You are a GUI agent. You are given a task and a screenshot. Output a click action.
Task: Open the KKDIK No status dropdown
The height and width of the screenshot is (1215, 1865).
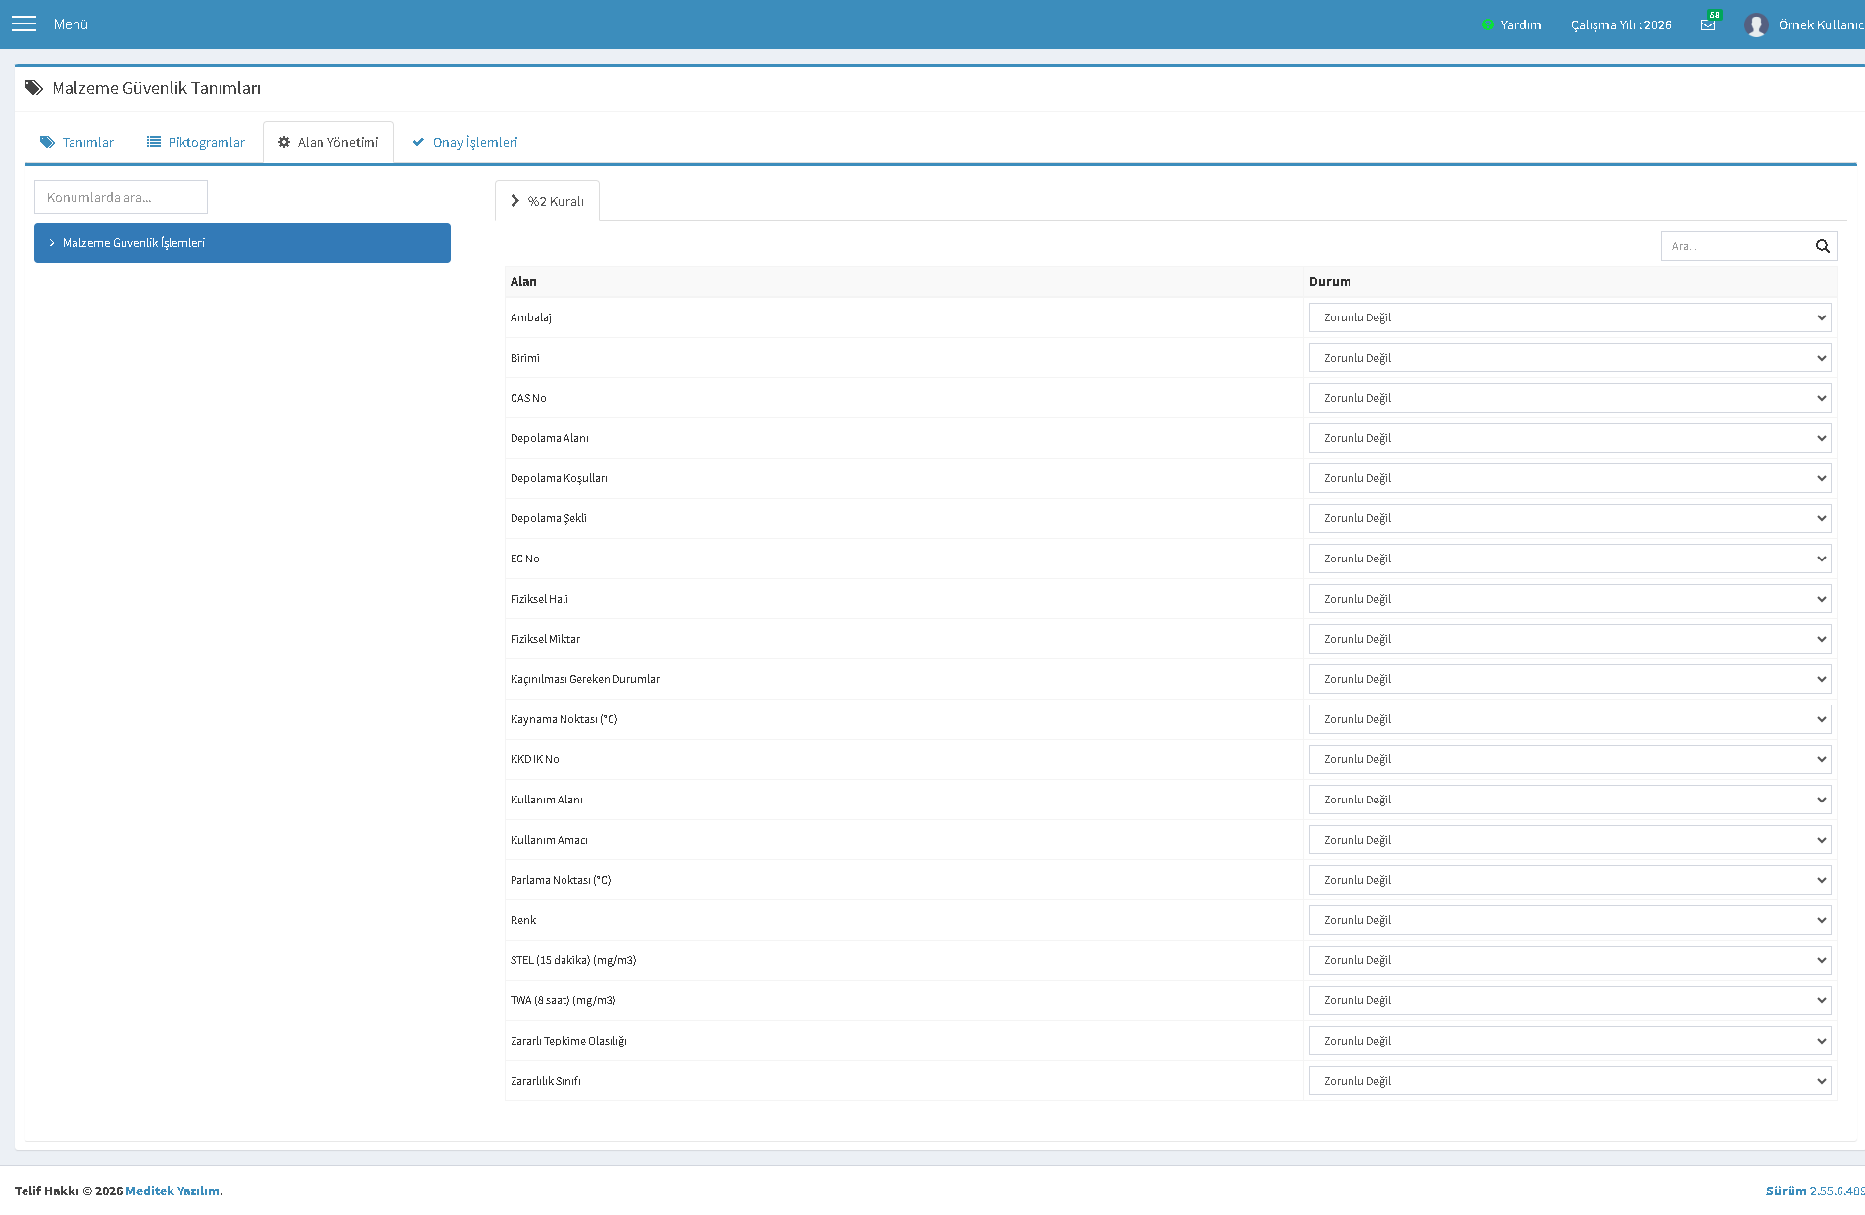tap(1570, 759)
